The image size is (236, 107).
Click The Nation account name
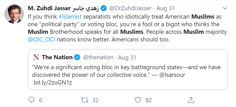pos(57,57)
